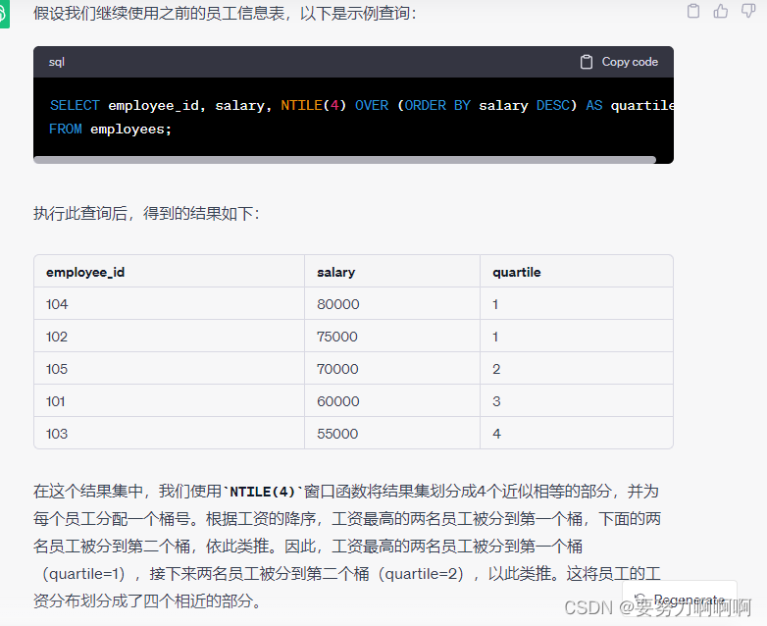
Task: Click the Regenerate button
Action: [680, 600]
